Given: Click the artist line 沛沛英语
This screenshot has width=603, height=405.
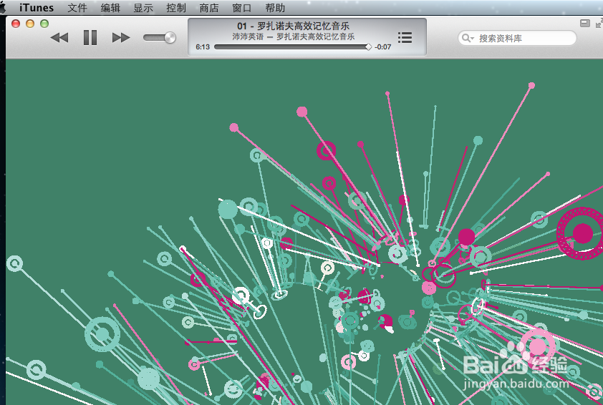Looking at the screenshot, I should [248, 36].
